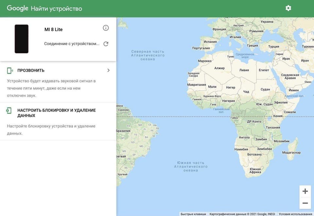Open the Быстрые клавиши link
314x216 pixels.
click(x=193, y=214)
